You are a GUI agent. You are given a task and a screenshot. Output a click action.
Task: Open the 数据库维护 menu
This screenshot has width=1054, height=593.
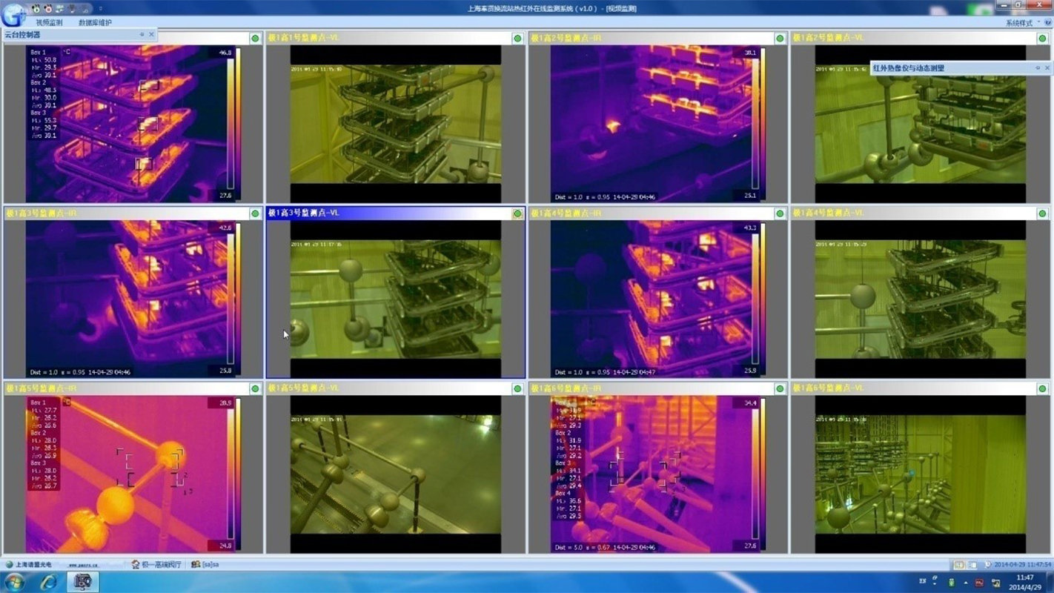[95, 23]
